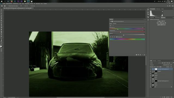Image resolution: width=174 pixels, height=98 pixels.
Task: Toggle 'scroll all windows' checkbox in options bar
Action: click(x=8, y=6)
